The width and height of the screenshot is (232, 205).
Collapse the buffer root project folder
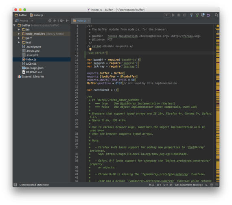[14, 25]
